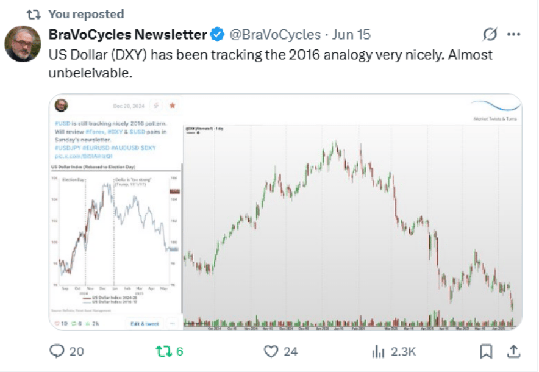539x372 pixels.
Task: Bookmark this BraVoCycles tweet
Action: (486, 351)
